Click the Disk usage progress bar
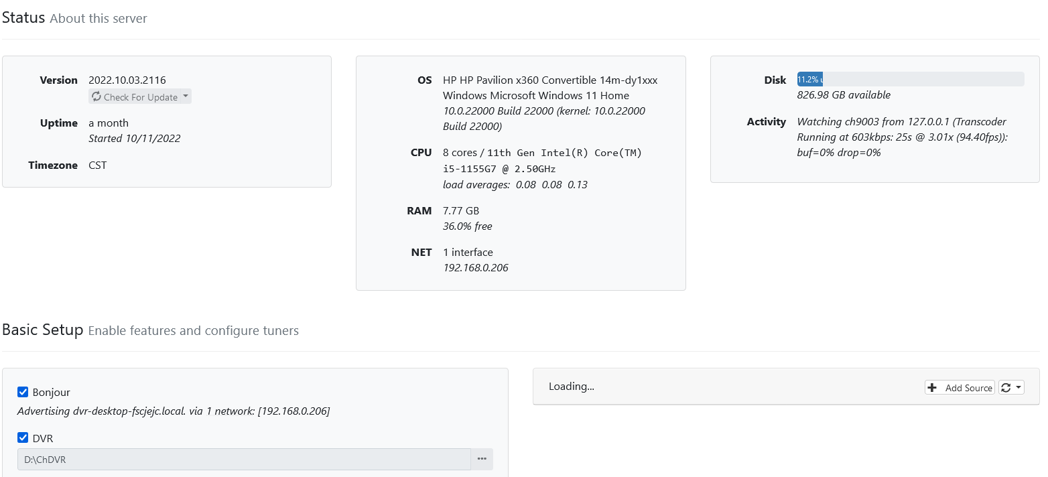This screenshot has height=477, width=1048. (910, 80)
